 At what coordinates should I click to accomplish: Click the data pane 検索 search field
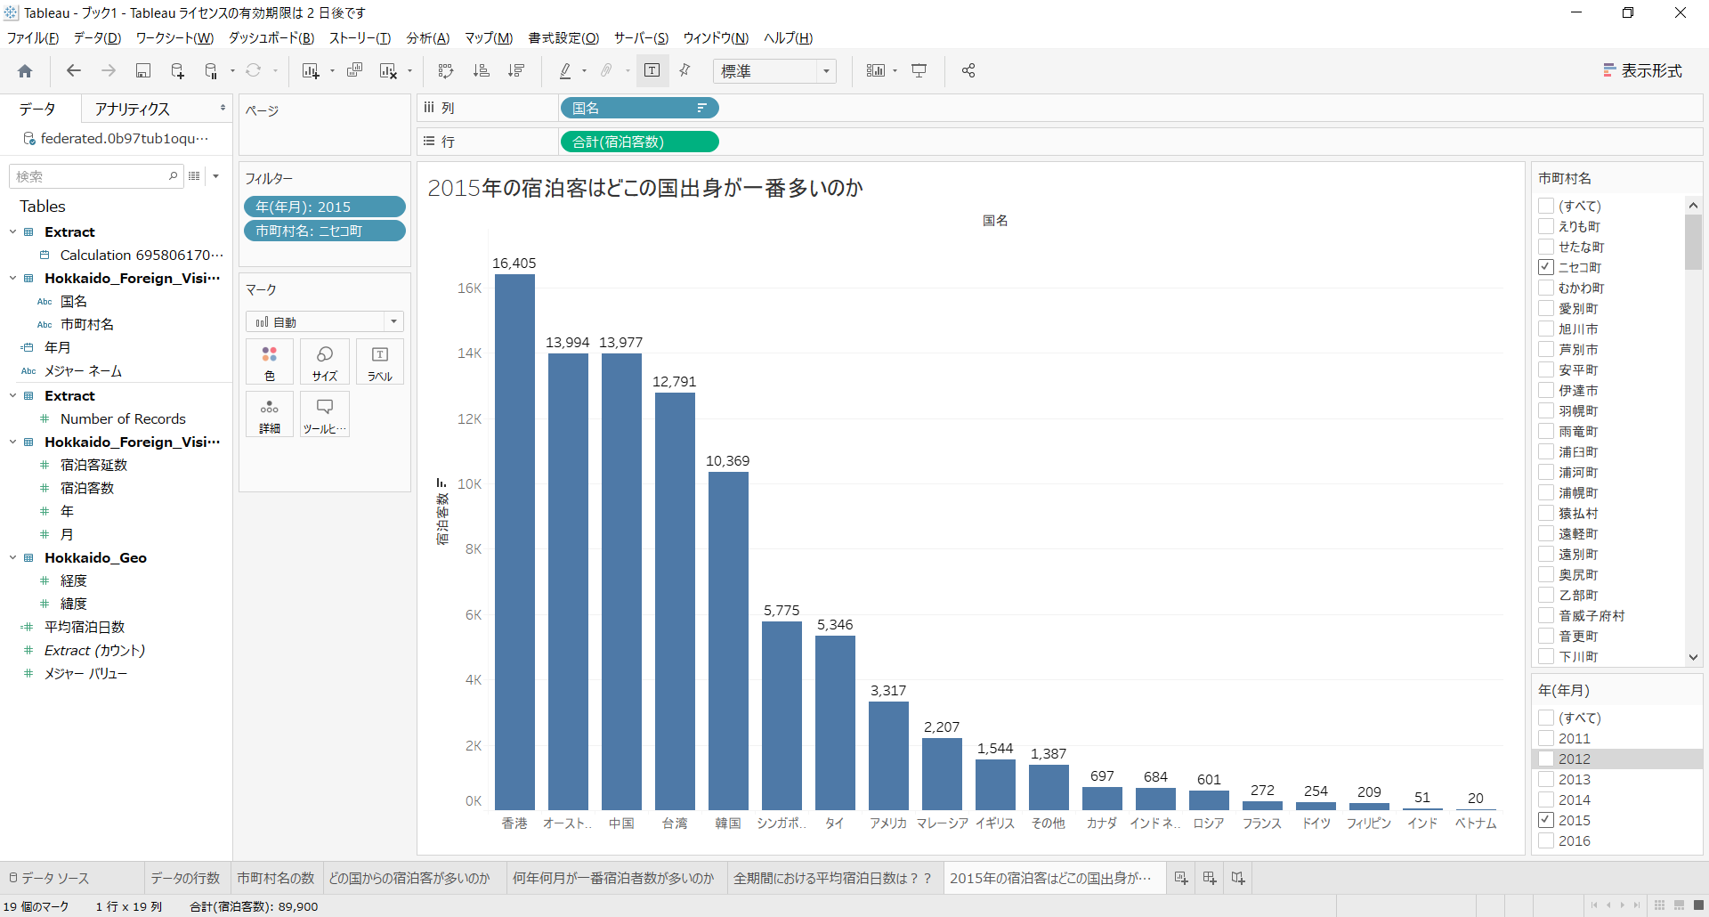point(95,176)
